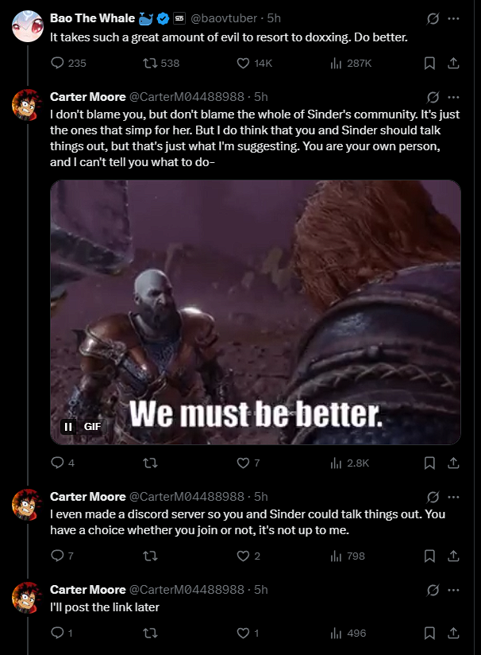The width and height of the screenshot is (481, 655).
Task: Open more options on discord server tweet
Action: coord(453,497)
